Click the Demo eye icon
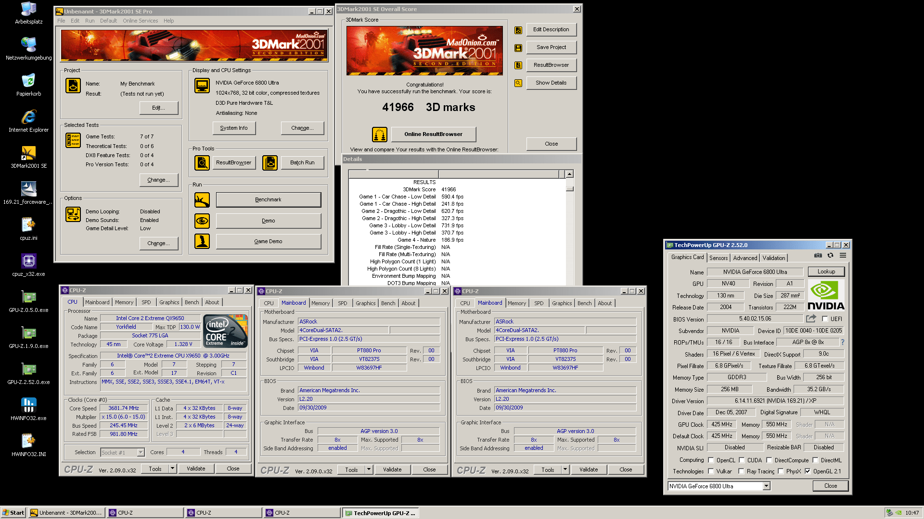Screen dimensions: 924x519 tap(202, 221)
